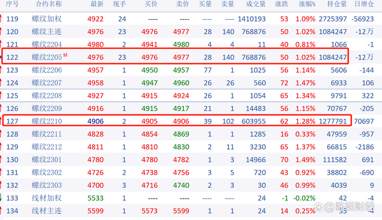The width and height of the screenshot is (382, 220).
Task: Click bid price 5573 of 线材主连
Action: [150, 211]
